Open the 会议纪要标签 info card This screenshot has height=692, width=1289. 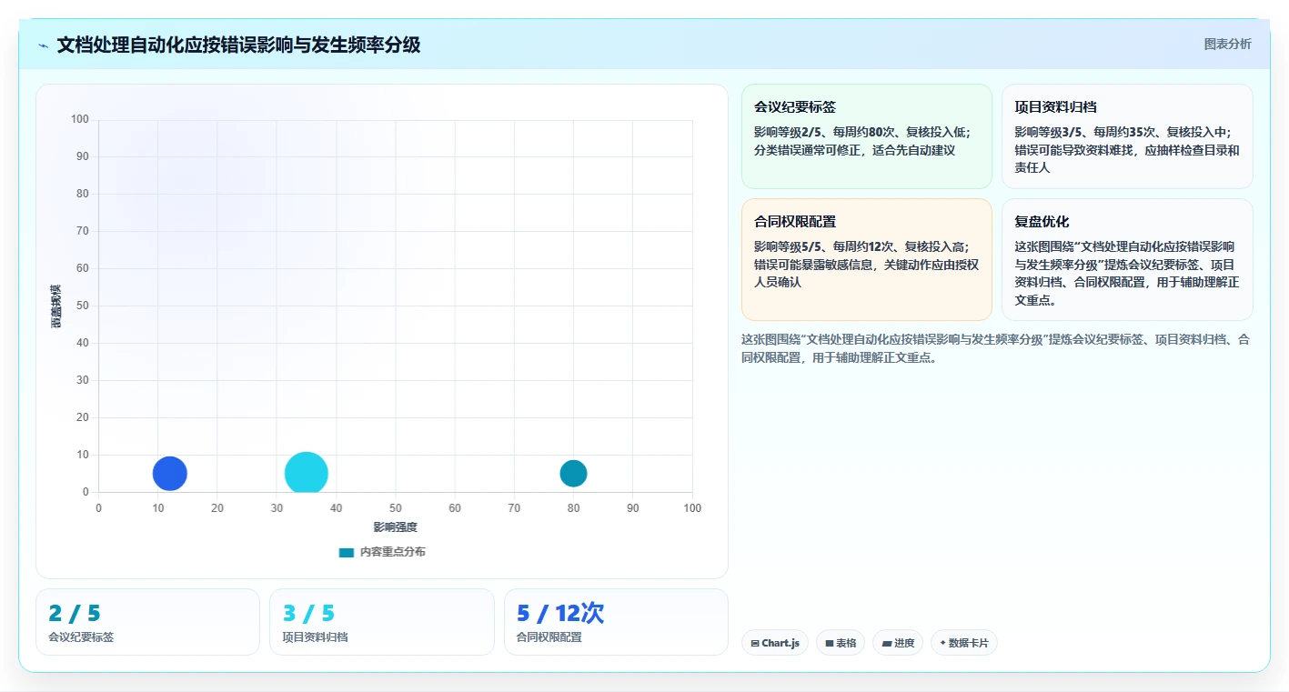866,136
